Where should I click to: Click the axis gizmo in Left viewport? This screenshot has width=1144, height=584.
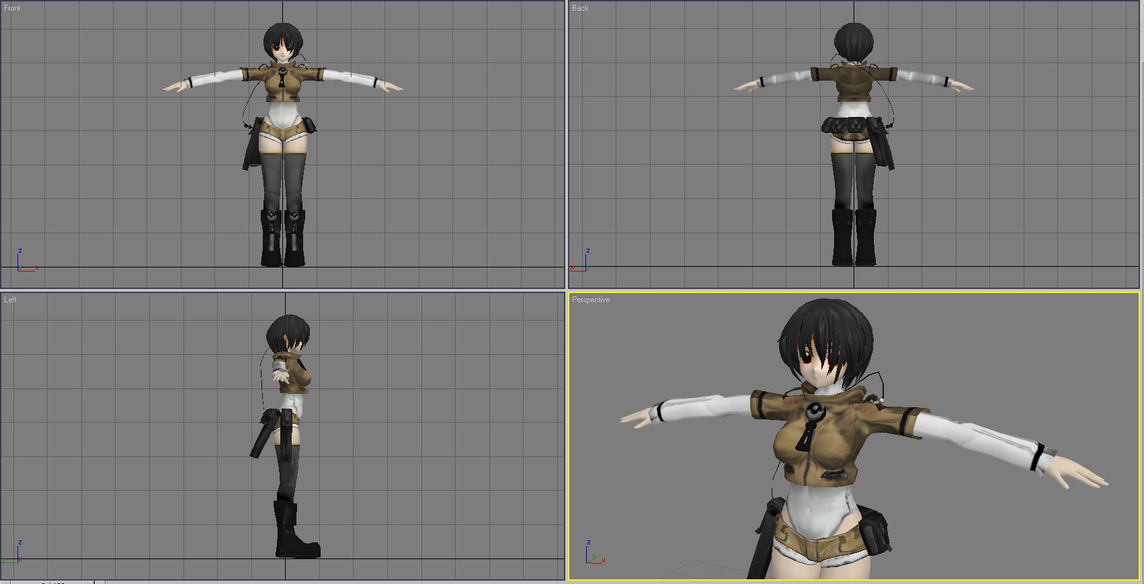click(x=13, y=554)
